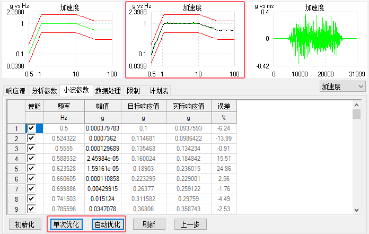This screenshot has width=369, height=234.
Task: Click the 幅值 column header
Action: click(103, 106)
